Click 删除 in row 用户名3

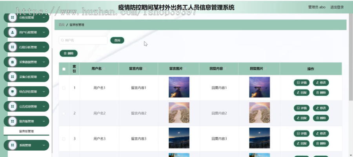click(x=321, y=143)
